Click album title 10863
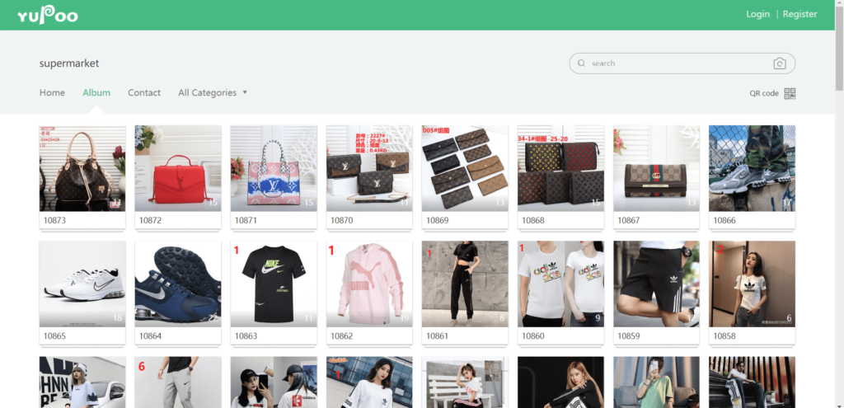The height and width of the screenshot is (408, 844). 246,335
